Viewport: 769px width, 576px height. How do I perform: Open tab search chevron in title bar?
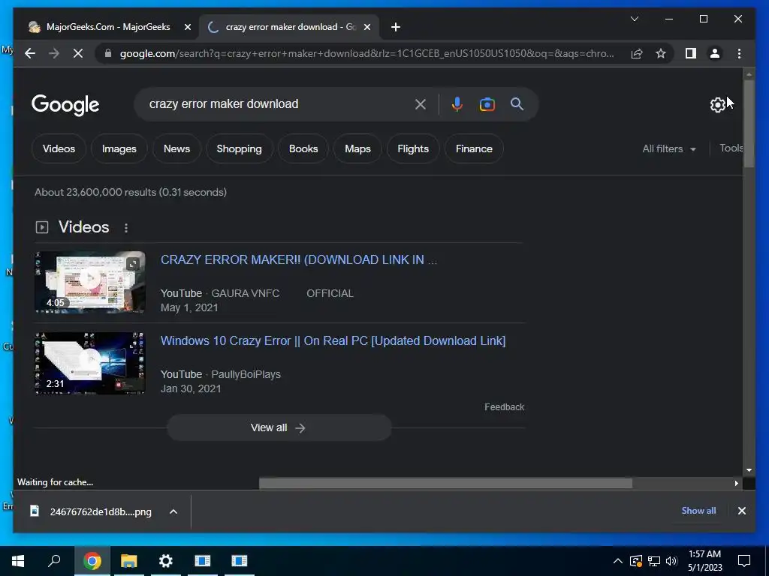point(634,19)
